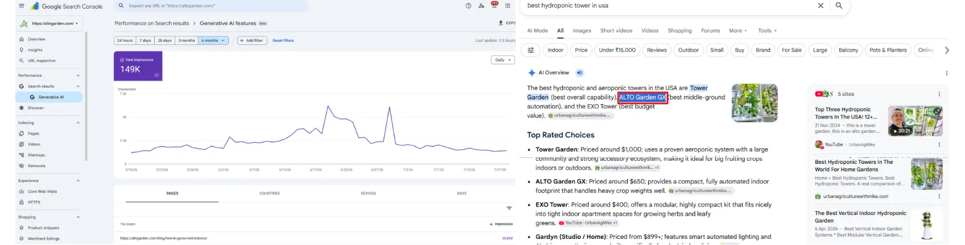
Task: Open the Google apps grid icon
Action: (x=508, y=6)
